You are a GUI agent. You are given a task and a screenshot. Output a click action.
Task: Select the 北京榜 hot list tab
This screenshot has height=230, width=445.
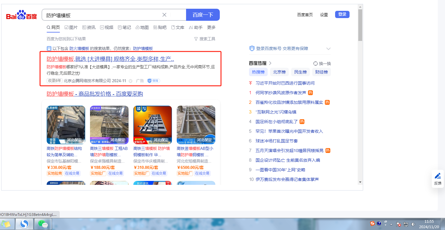[279, 72]
